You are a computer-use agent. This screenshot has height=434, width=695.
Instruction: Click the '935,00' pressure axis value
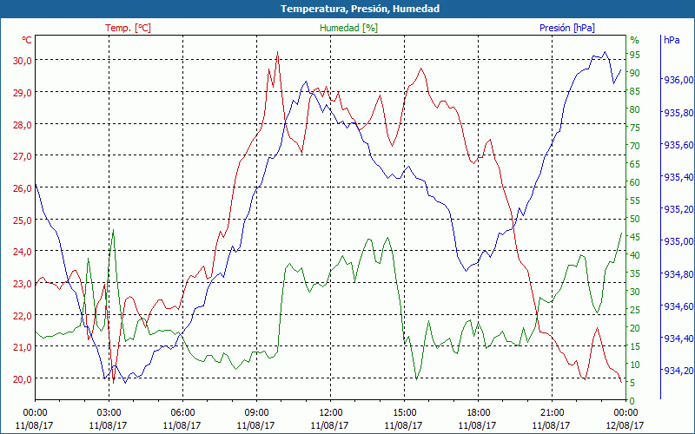pos(678,241)
